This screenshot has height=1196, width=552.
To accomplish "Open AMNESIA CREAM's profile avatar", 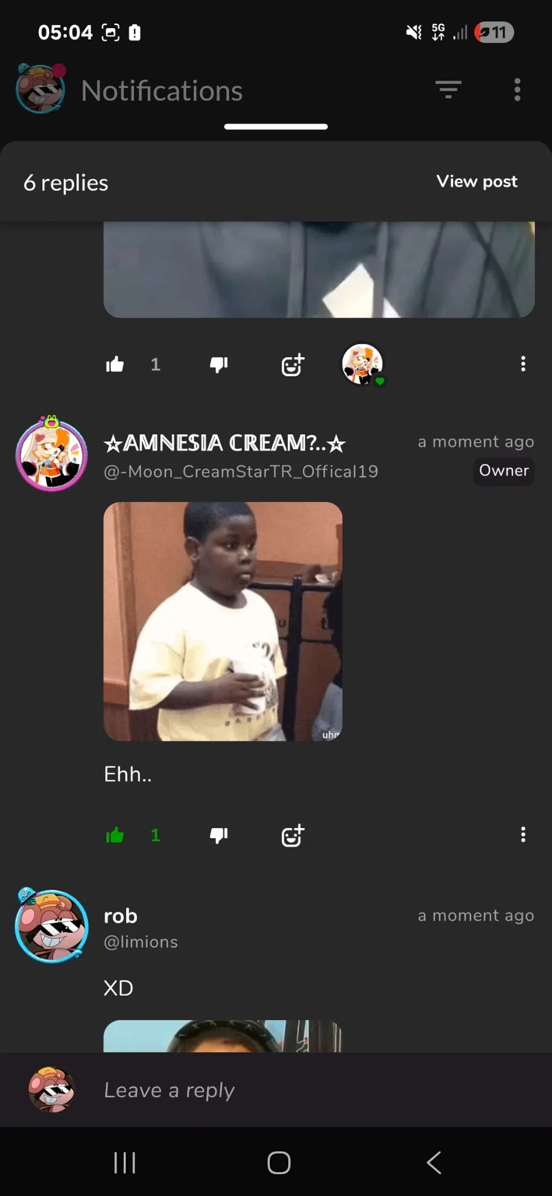I will point(52,454).
